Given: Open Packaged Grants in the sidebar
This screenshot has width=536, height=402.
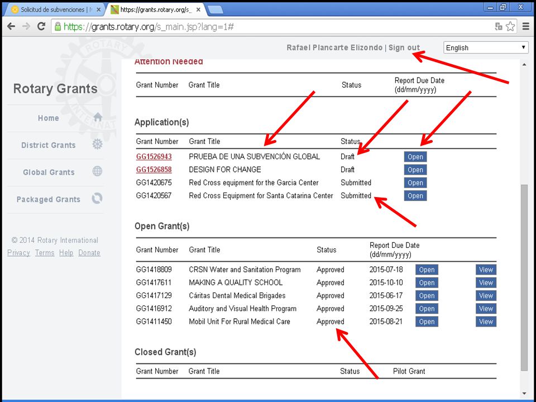Looking at the screenshot, I should pos(48,199).
